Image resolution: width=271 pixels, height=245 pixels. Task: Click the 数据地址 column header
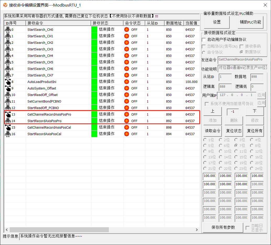point(174,23)
